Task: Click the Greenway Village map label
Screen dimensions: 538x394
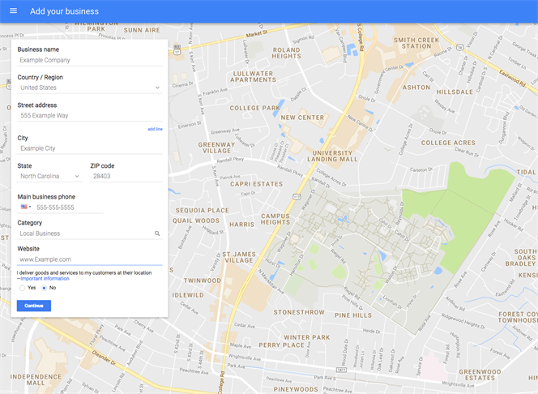Action: 216,148
